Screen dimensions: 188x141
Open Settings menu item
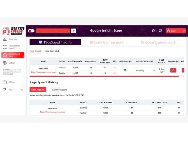point(12,63)
